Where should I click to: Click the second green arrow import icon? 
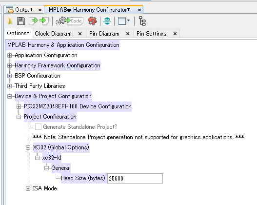click(x=44, y=21)
